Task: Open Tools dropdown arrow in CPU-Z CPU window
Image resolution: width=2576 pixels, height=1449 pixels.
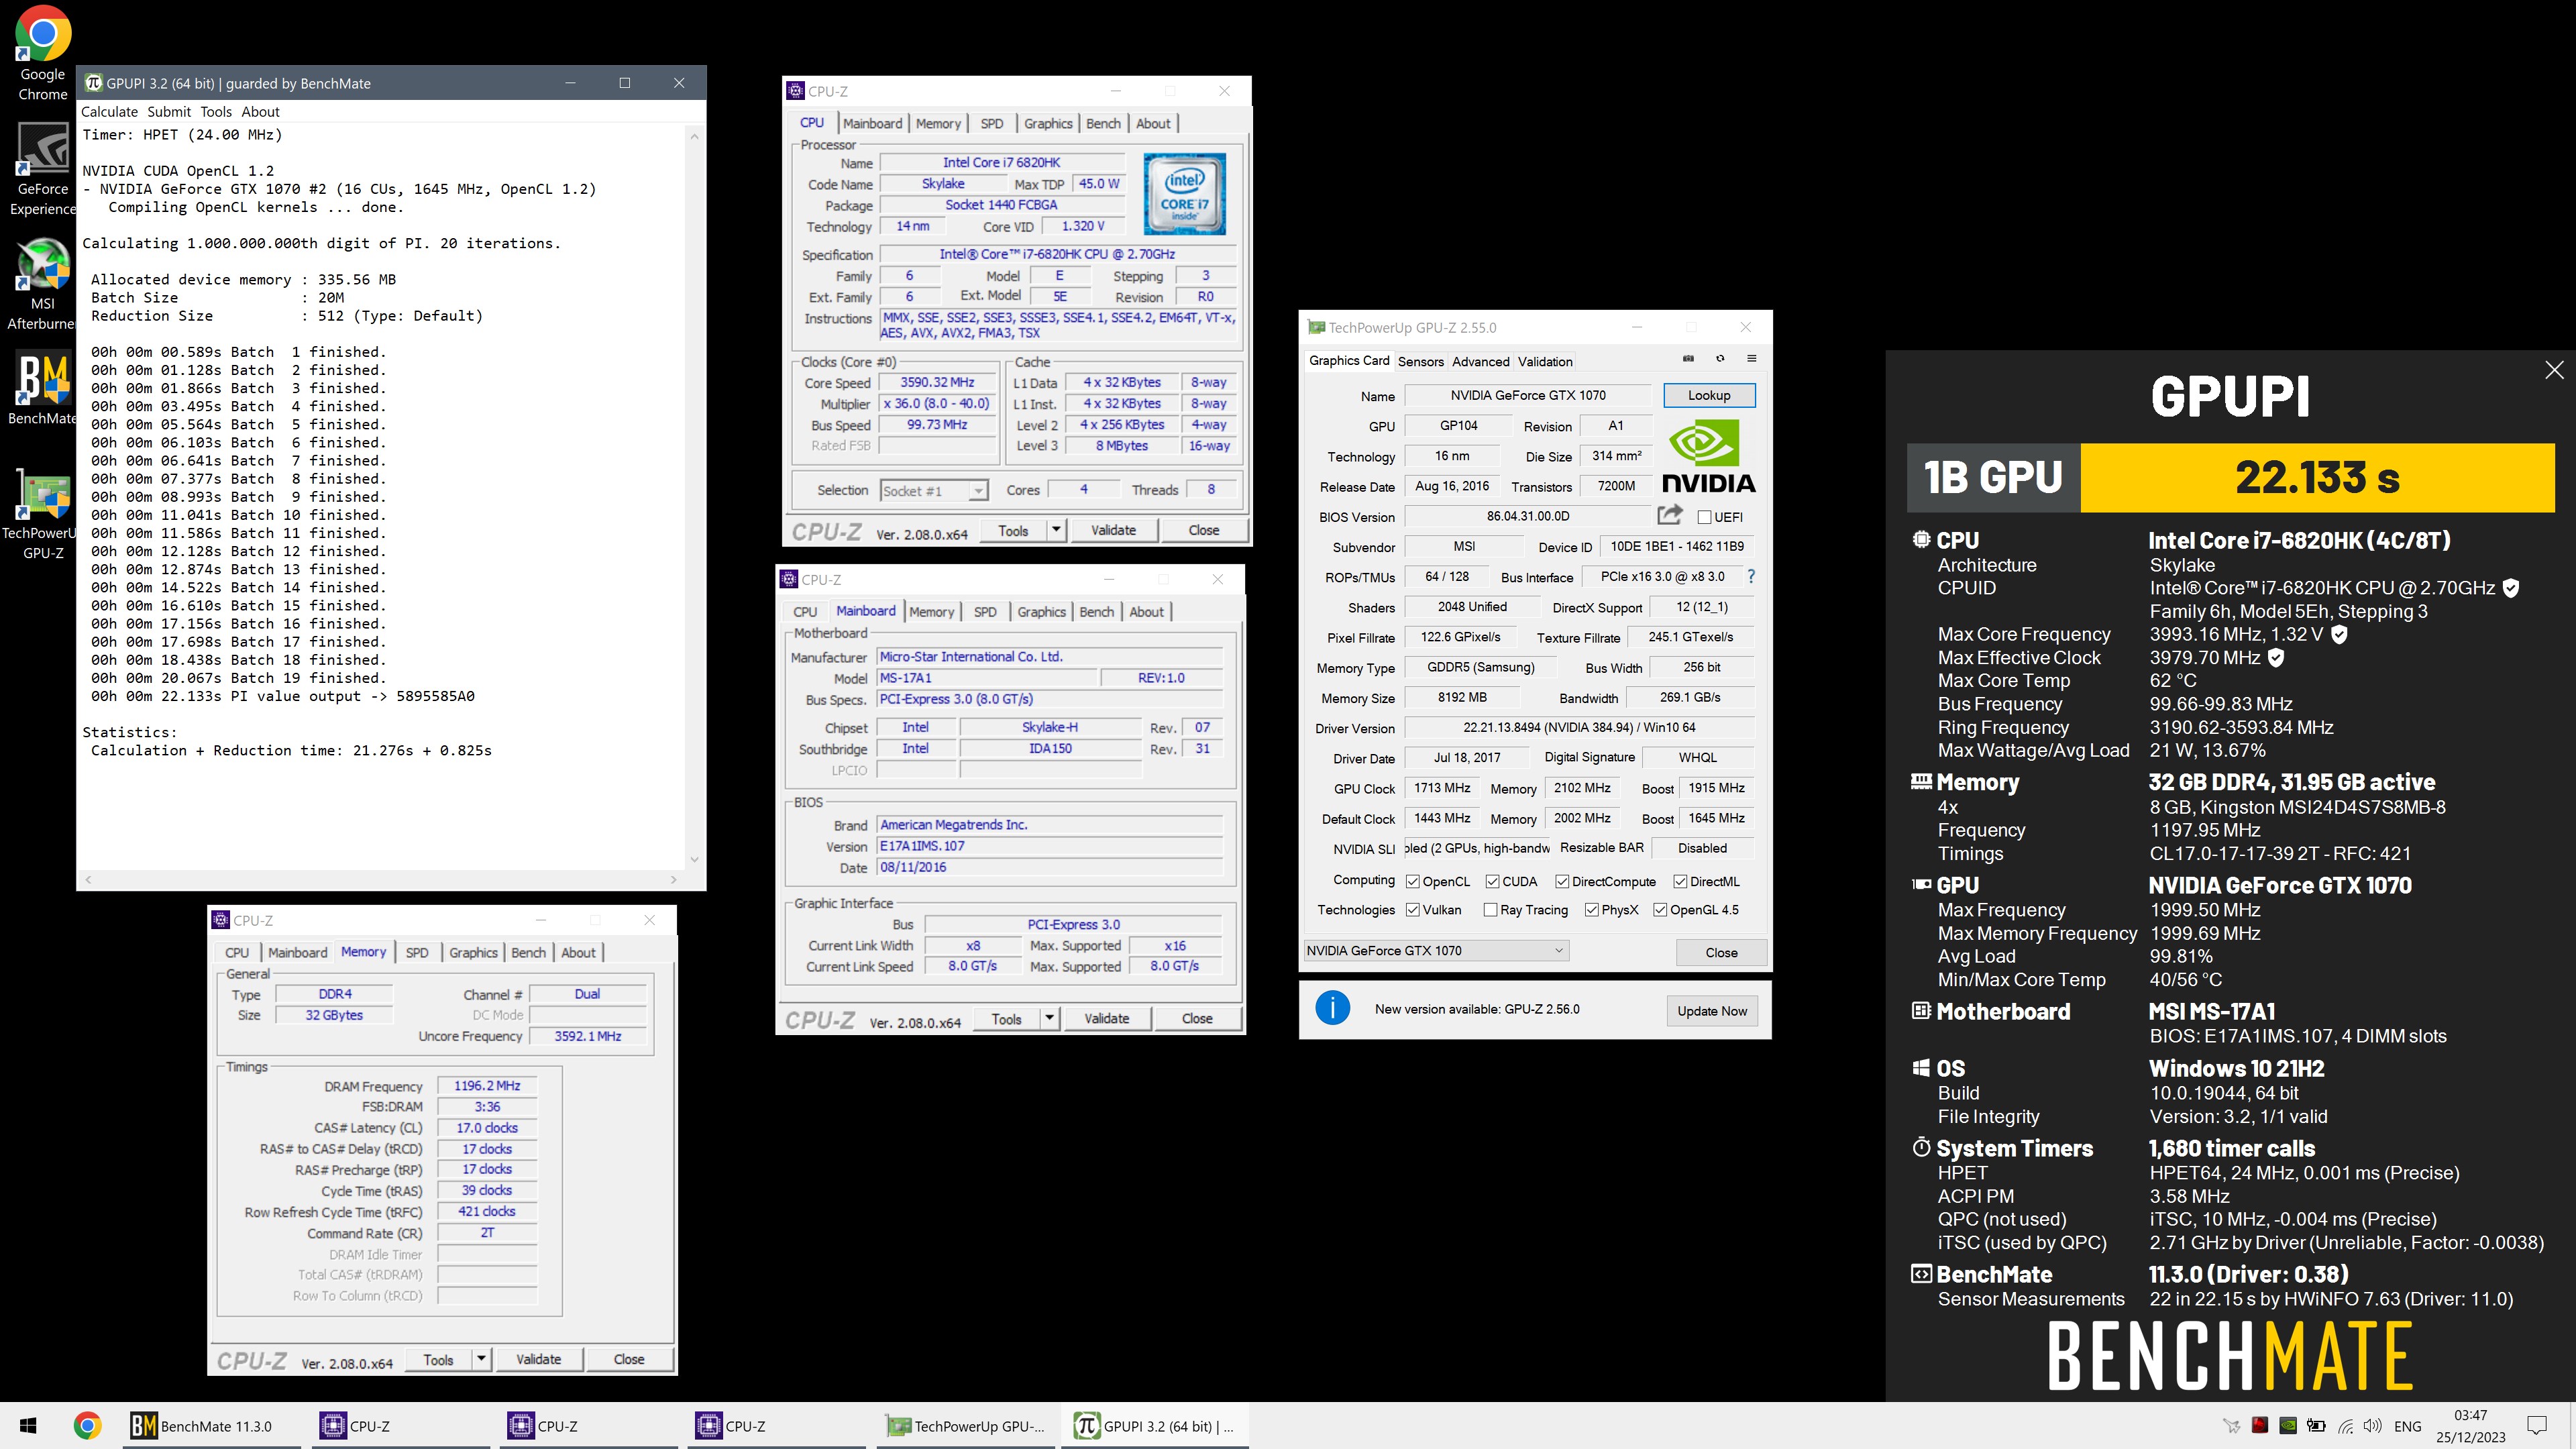Action: 1056,530
